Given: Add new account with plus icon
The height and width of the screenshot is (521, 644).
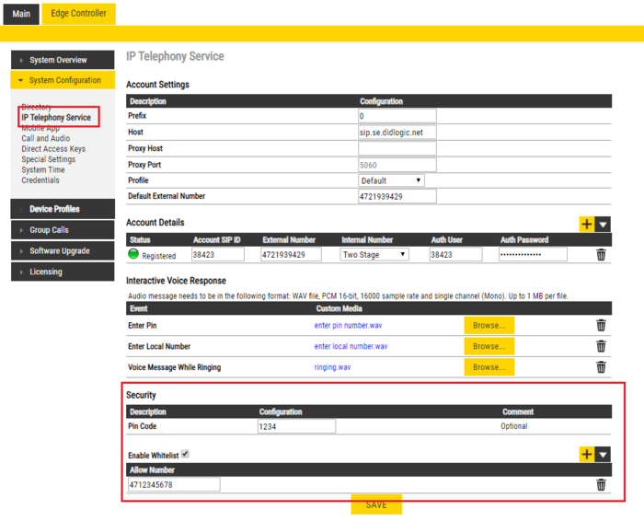Looking at the screenshot, I should coord(586,224).
